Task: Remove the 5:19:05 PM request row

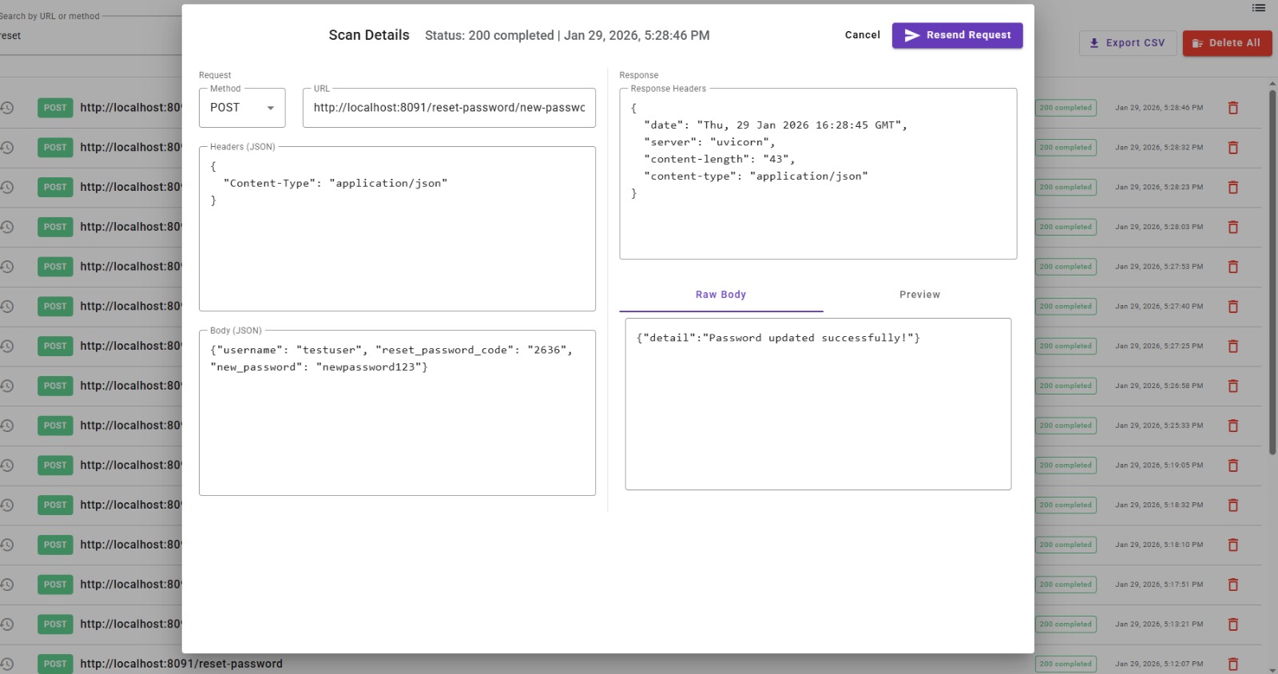Action: point(1232,466)
